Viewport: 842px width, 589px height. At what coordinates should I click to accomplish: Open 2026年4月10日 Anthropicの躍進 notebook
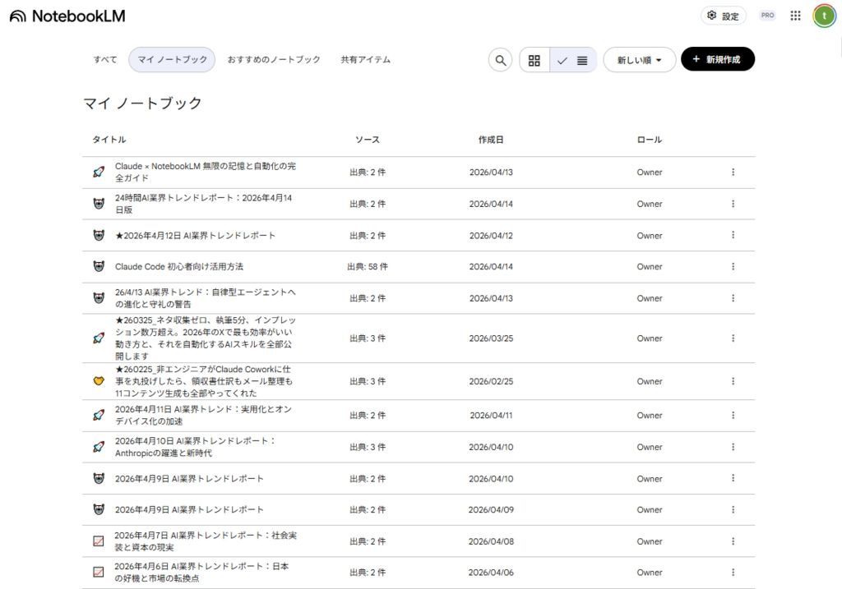(195, 447)
